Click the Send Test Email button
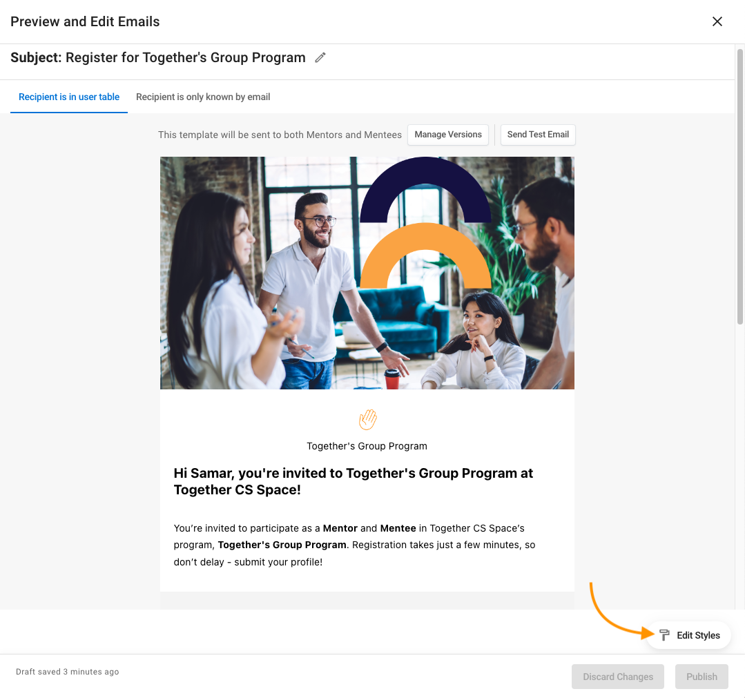Viewport: 745px width, 698px height. tap(538, 135)
